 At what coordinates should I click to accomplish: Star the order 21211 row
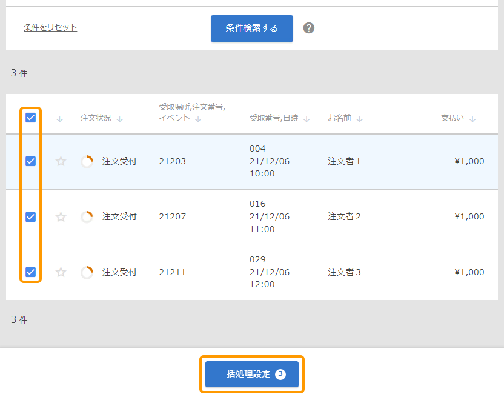pyautogui.click(x=61, y=272)
